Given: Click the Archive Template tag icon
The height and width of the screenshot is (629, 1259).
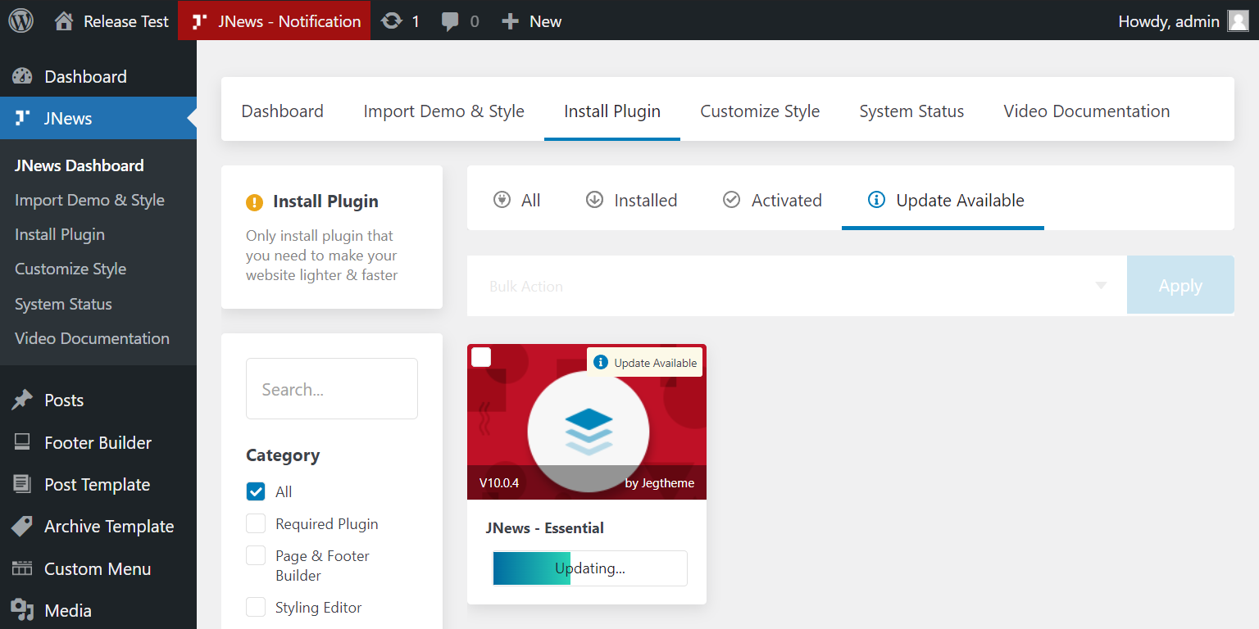Looking at the screenshot, I should pyautogui.click(x=22, y=527).
